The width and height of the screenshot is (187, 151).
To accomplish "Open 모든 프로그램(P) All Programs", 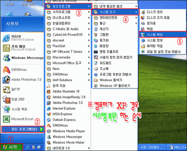I will click(23, 129).
